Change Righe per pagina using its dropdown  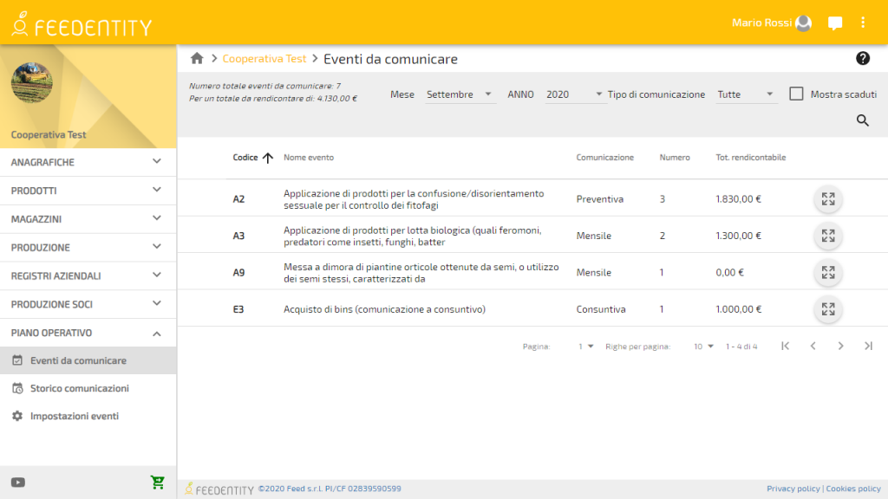703,345
